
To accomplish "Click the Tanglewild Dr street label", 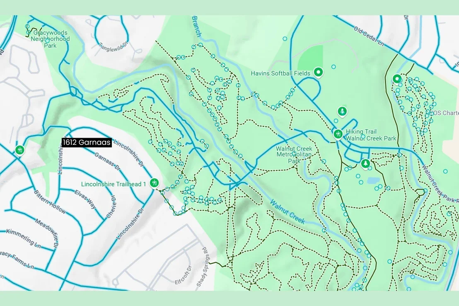I will 114,47.
